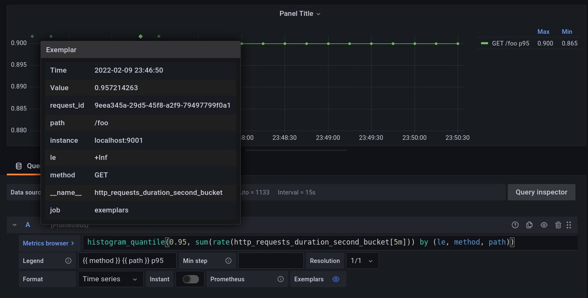
Task: Collapse query A row with the chevron
Action: 15,225
